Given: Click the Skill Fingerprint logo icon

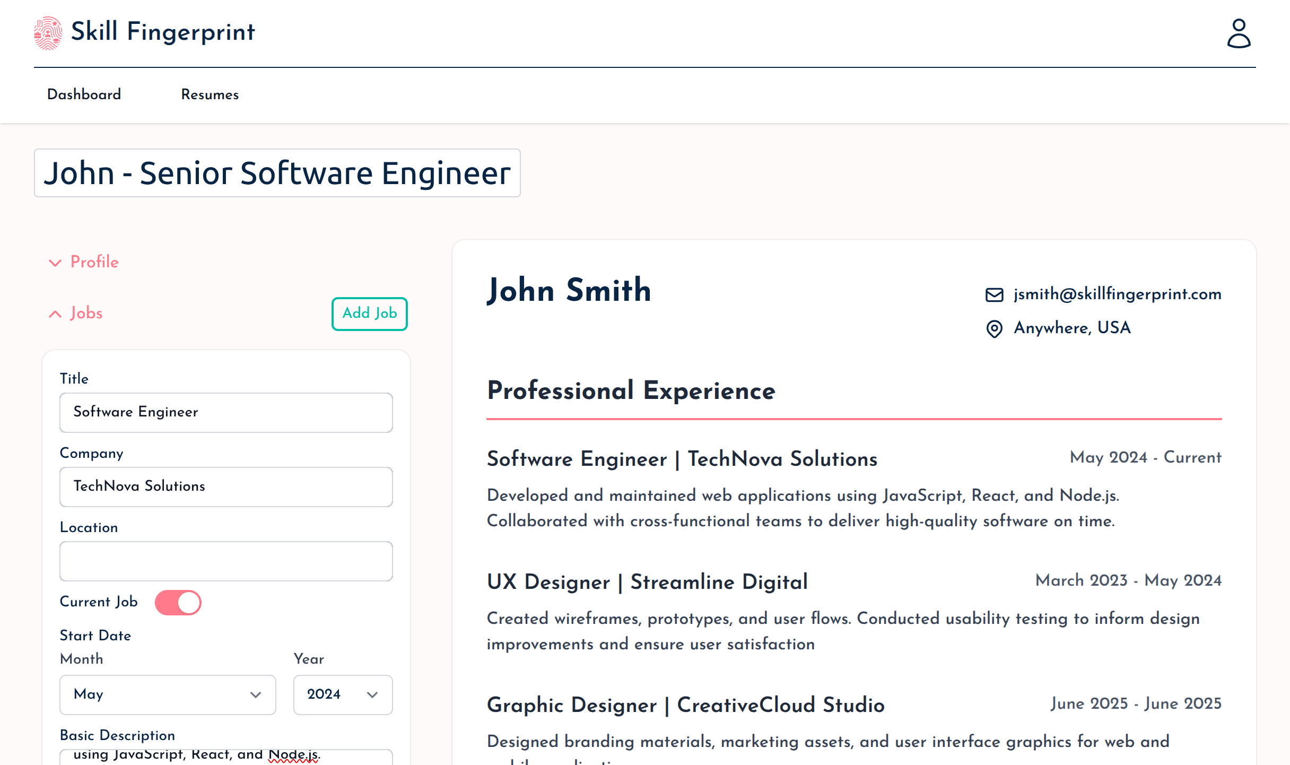Looking at the screenshot, I should tap(48, 33).
